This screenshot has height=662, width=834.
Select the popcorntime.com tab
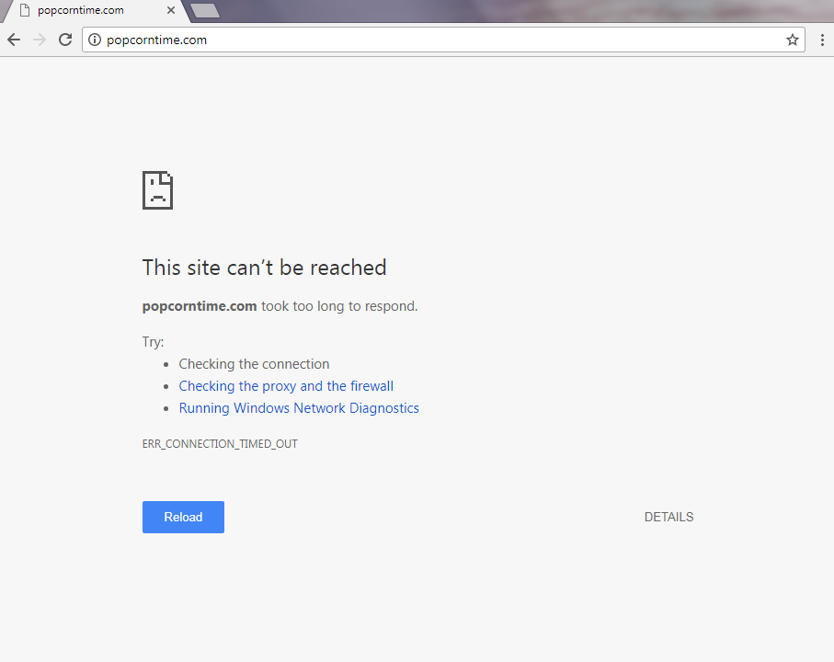[96, 11]
